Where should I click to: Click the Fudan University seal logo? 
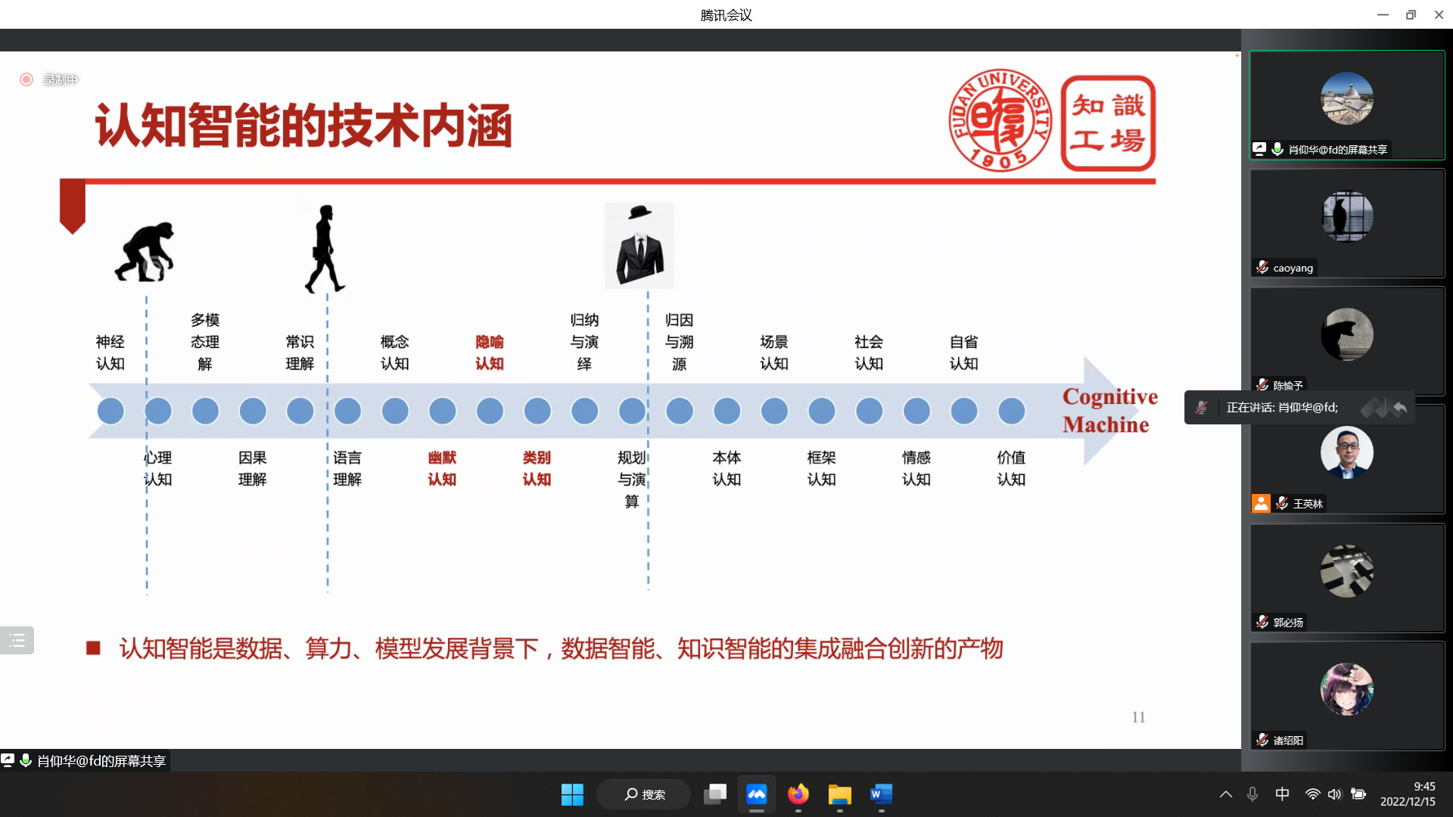pyautogui.click(x=1000, y=121)
